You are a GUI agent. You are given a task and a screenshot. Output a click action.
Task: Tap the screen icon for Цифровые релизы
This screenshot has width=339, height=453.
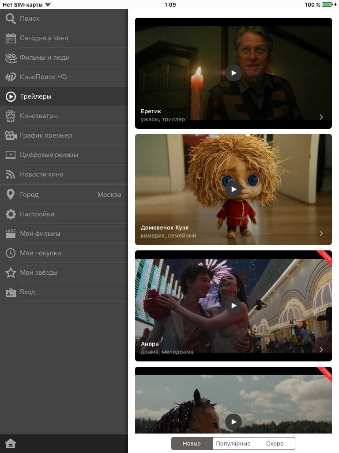11,155
